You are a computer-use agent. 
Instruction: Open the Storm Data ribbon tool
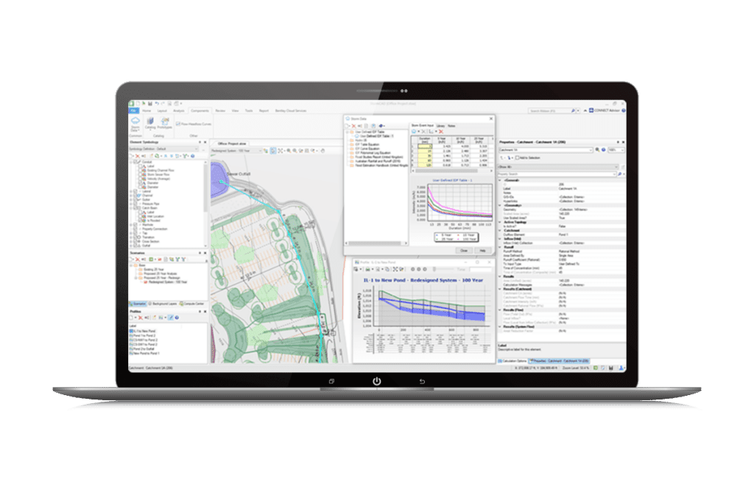pyautogui.click(x=135, y=124)
